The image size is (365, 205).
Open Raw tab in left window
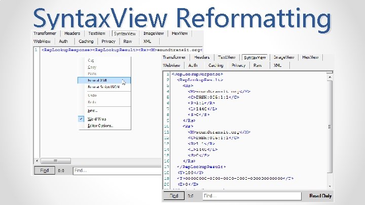128,42
